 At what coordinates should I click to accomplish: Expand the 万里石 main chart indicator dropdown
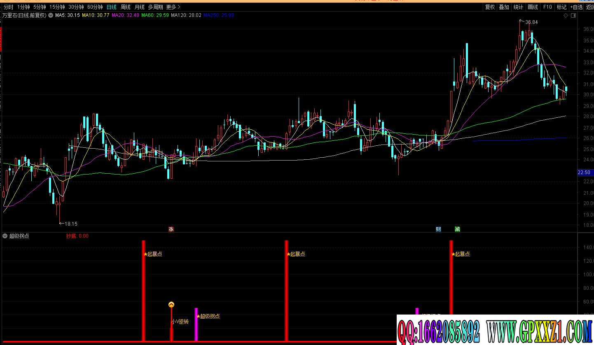point(51,15)
